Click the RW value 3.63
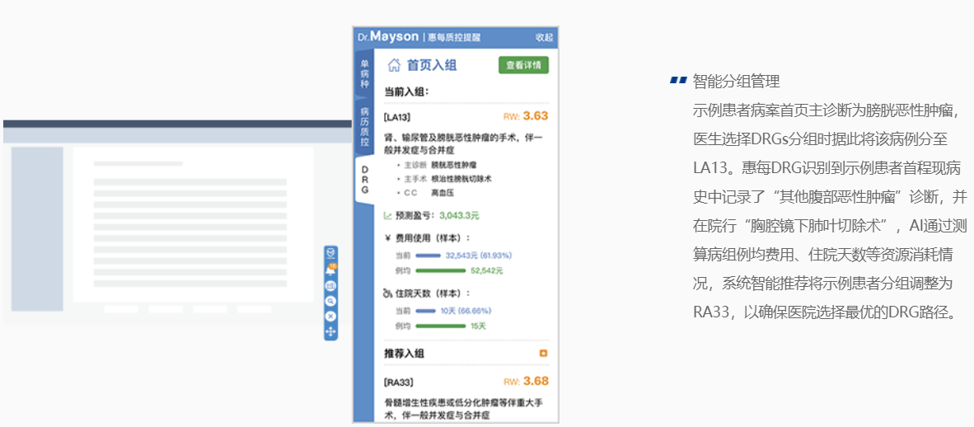 536,115
